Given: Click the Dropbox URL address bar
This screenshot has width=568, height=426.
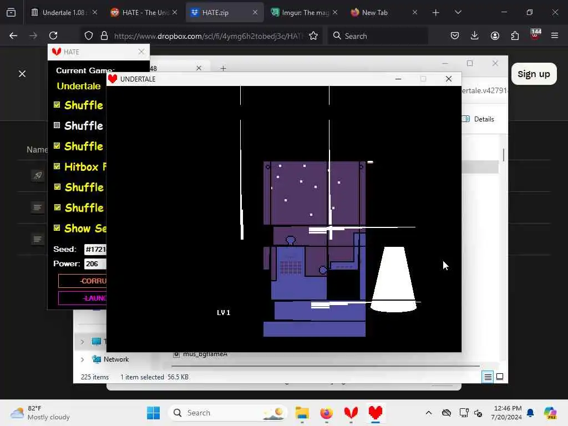Looking at the screenshot, I should click(208, 36).
